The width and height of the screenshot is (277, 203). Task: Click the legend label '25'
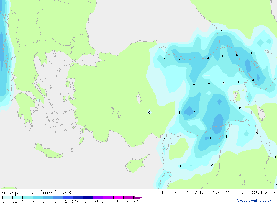[85, 201]
